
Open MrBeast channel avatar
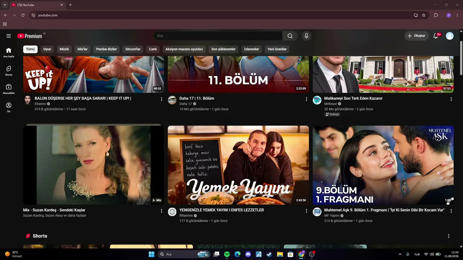click(317, 100)
